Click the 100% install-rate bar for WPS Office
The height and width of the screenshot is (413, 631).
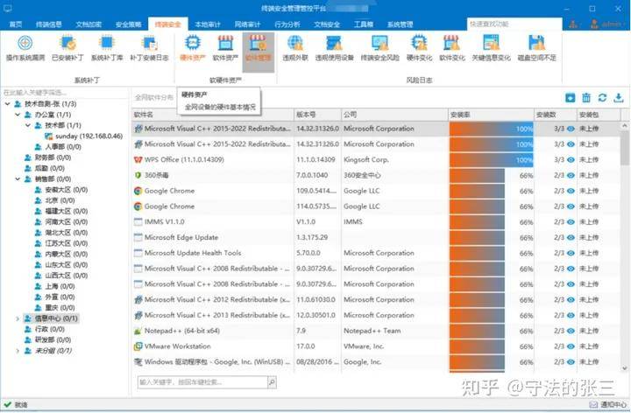click(491, 160)
